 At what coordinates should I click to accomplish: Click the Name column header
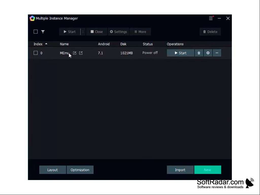coord(64,44)
